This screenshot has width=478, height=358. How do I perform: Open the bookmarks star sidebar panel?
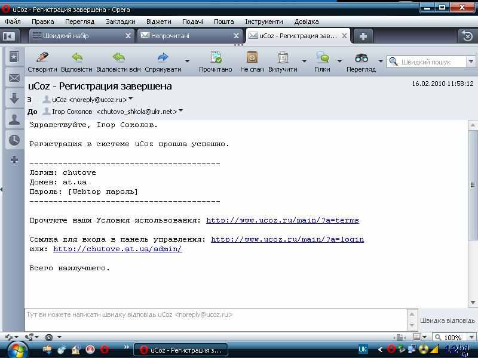click(14, 57)
